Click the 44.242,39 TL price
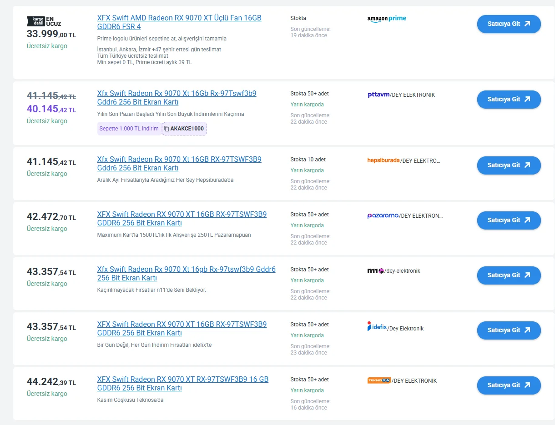The width and height of the screenshot is (555, 425). click(51, 382)
